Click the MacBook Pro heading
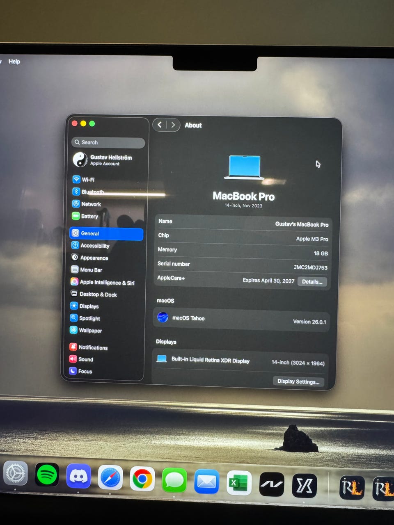 click(x=244, y=196)
